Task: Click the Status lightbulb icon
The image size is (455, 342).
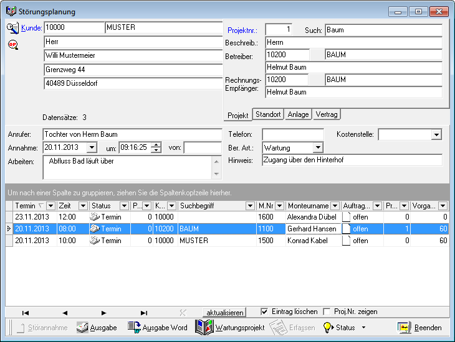Action: point(328,328)
